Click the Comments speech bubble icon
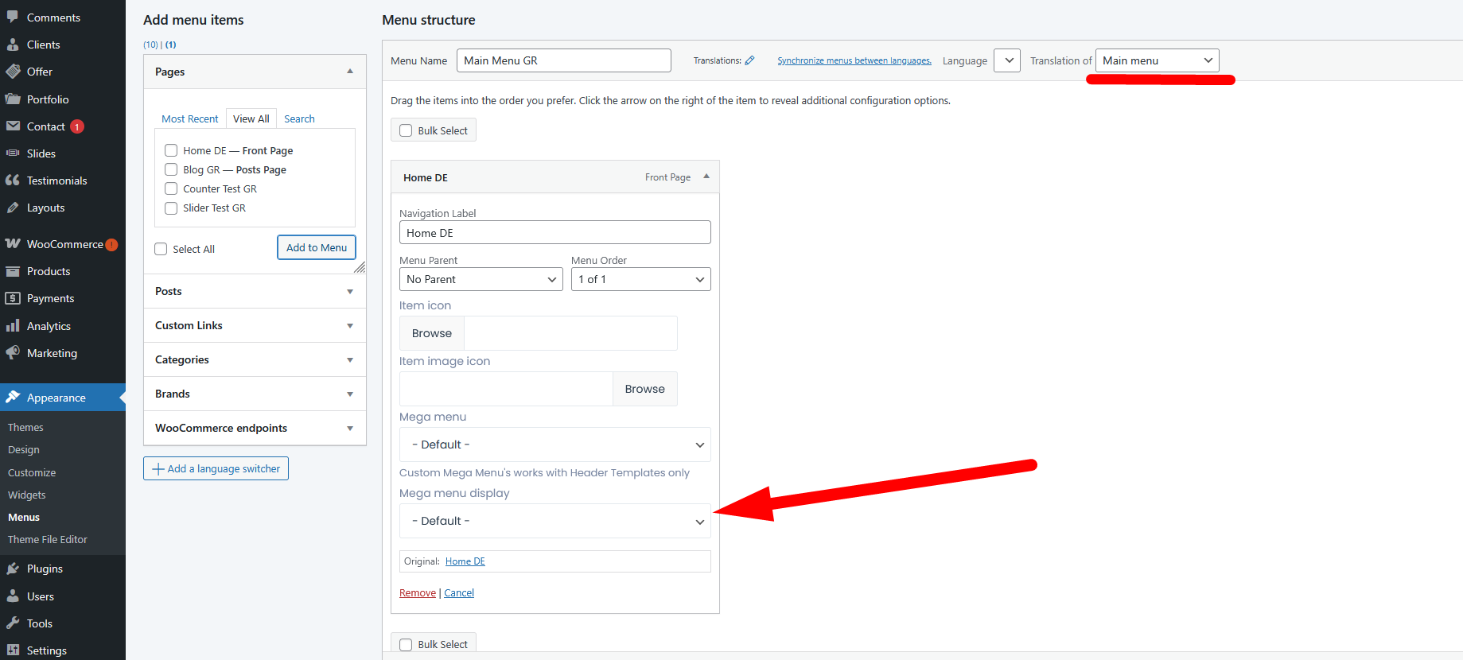Image resolution: width=1463 pixels, height=660 pixels. click(x=13, y=17)
